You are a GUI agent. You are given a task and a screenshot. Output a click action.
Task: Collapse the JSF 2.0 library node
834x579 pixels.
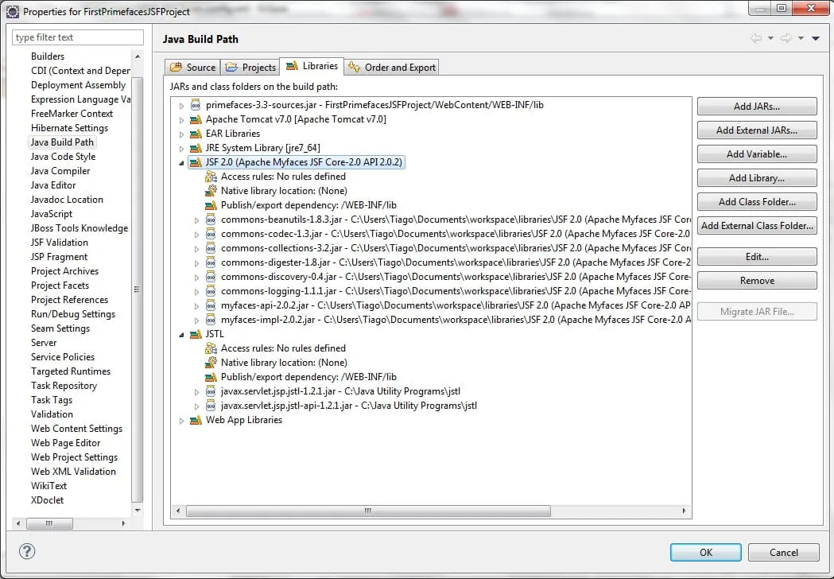point(181,162)
